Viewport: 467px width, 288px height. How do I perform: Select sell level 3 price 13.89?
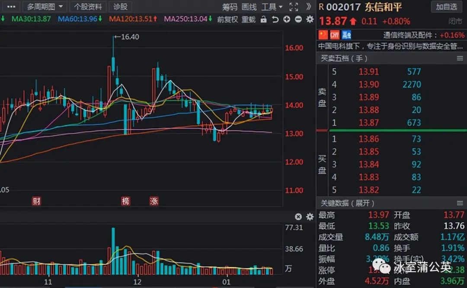369,97
